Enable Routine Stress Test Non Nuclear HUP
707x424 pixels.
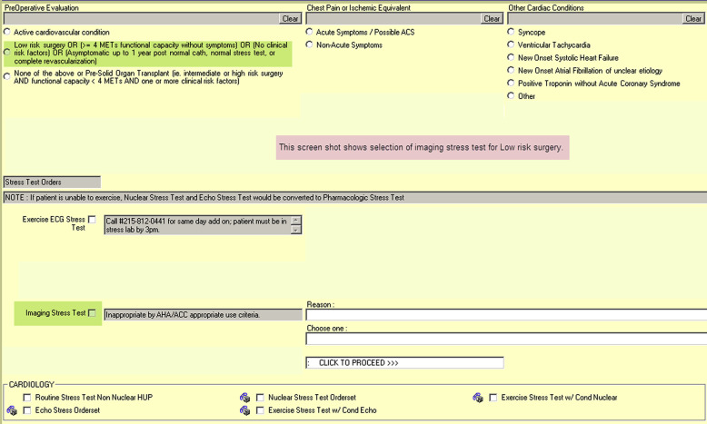tap(27, 398)
